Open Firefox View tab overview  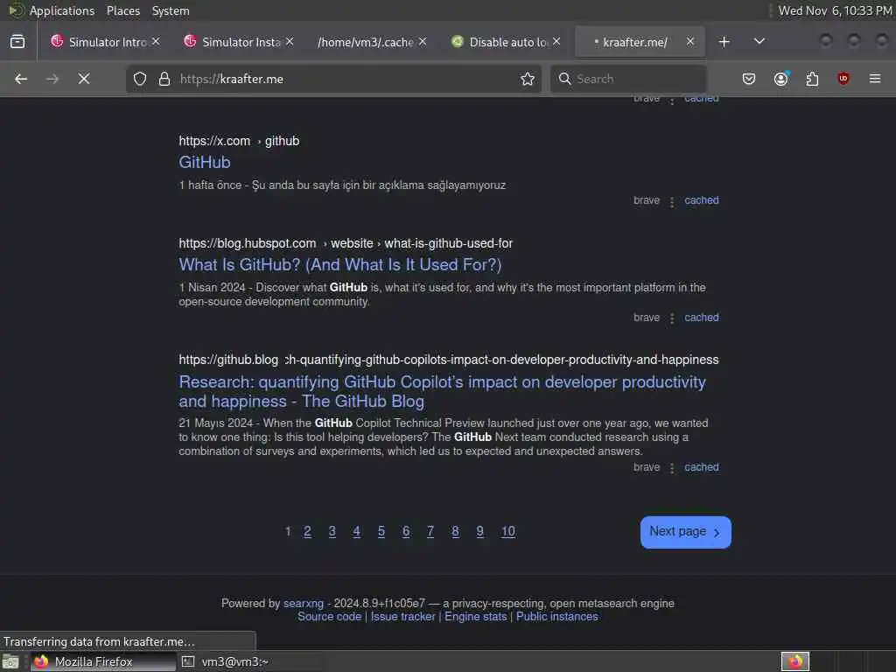(x=17, y=42)
